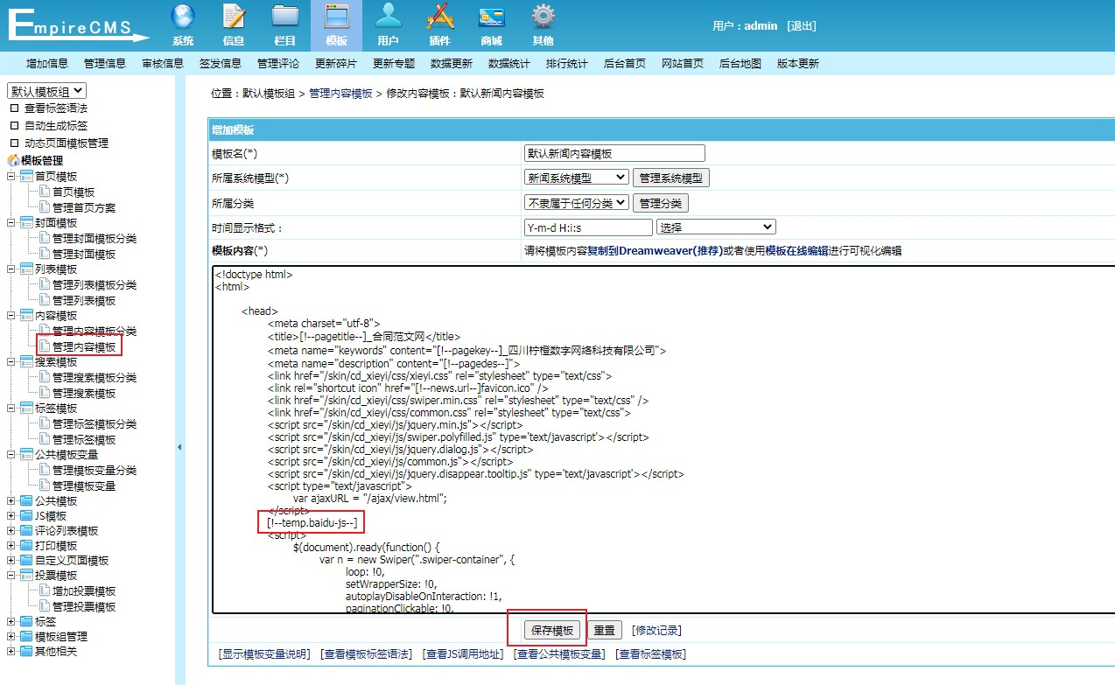Viewport: 1115px width, 685px height.
Task: Open the 默认模板组 dropdown
Action: tap(46, 91)
